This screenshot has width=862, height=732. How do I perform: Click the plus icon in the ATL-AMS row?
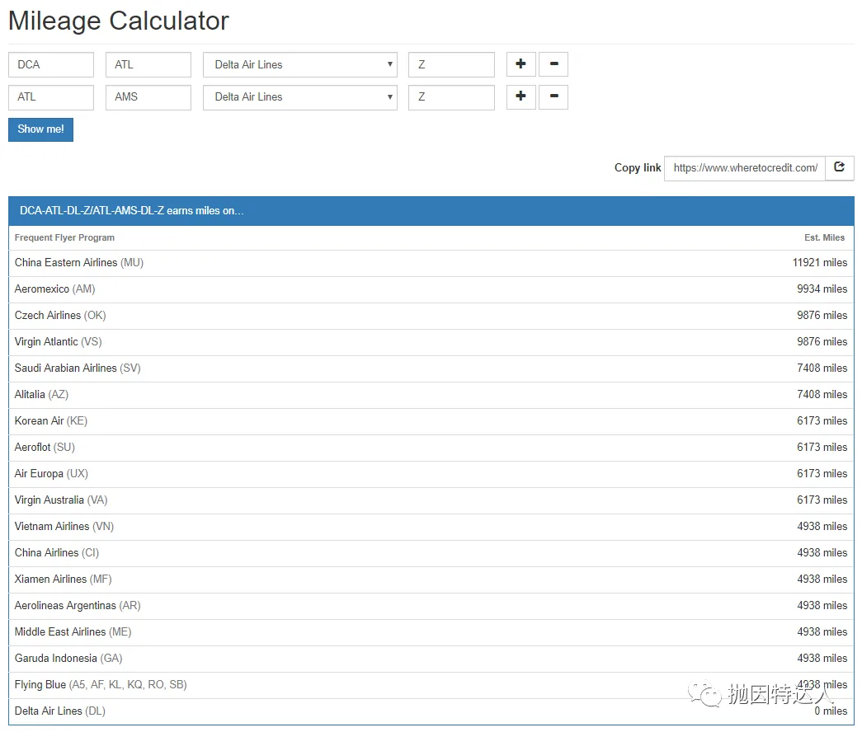pyautogui.click(x=520, y=96)
